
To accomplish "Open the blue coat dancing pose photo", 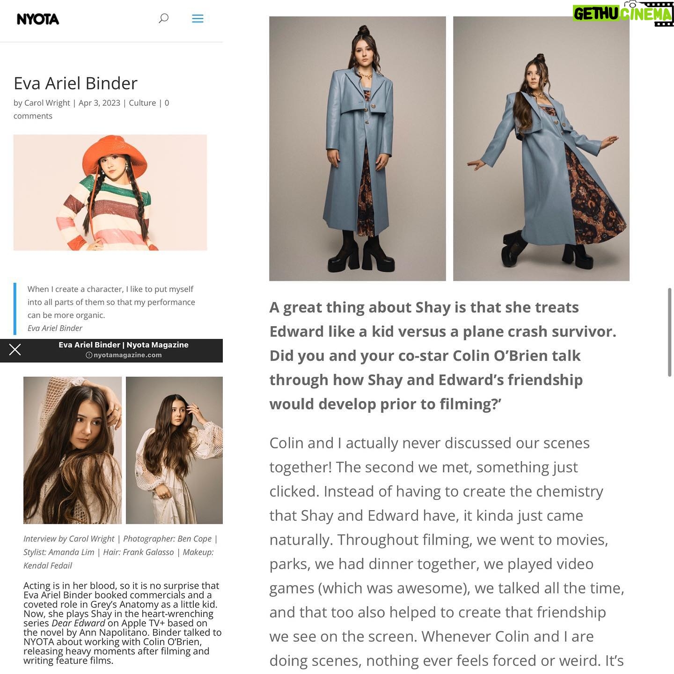I will click(x=541, y=148).
